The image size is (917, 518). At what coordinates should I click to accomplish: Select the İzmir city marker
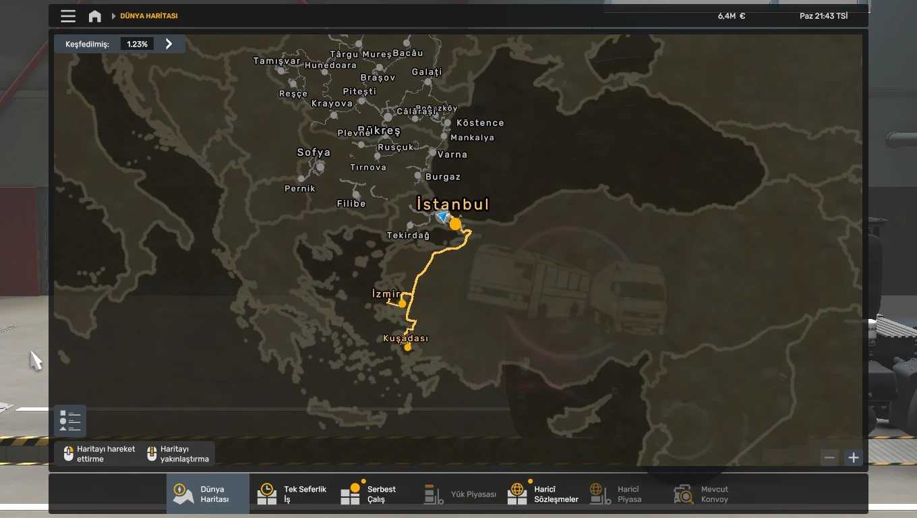click(403, 304)
